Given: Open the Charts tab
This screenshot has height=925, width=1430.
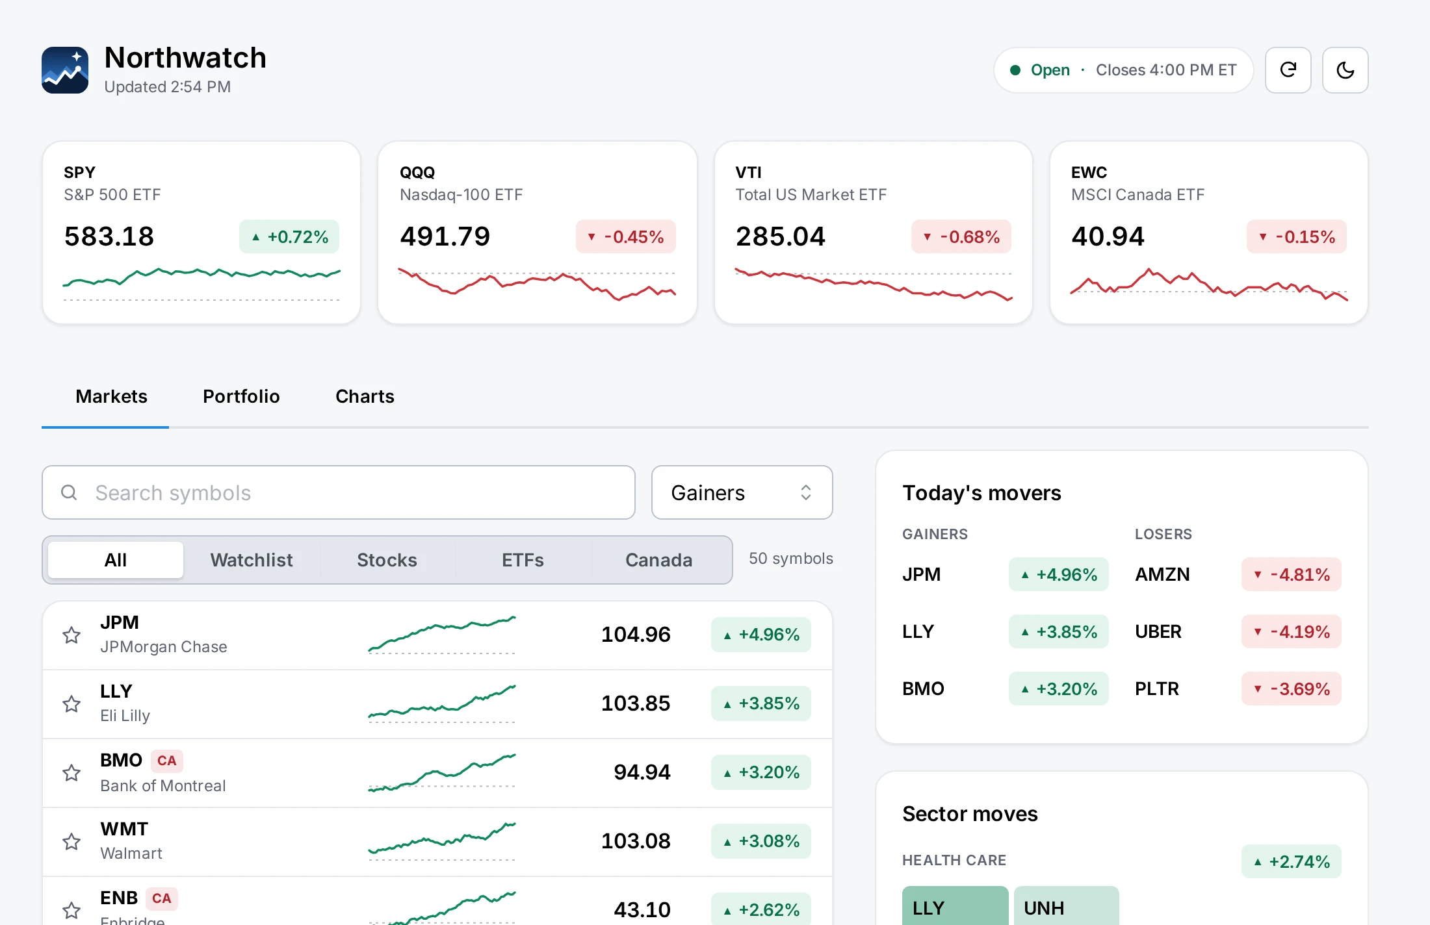Looking at the screenshot, I should [365, 396].
